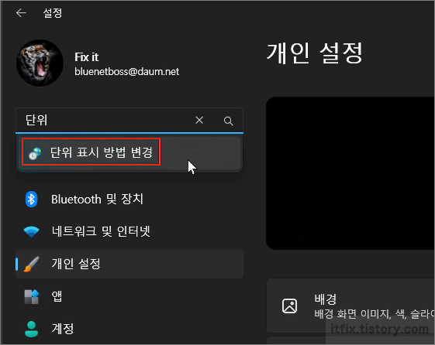Viewport: 435px width, 345px height.
Task: Select 개인 설정 in the sidebar
Action: pos(129,264)
